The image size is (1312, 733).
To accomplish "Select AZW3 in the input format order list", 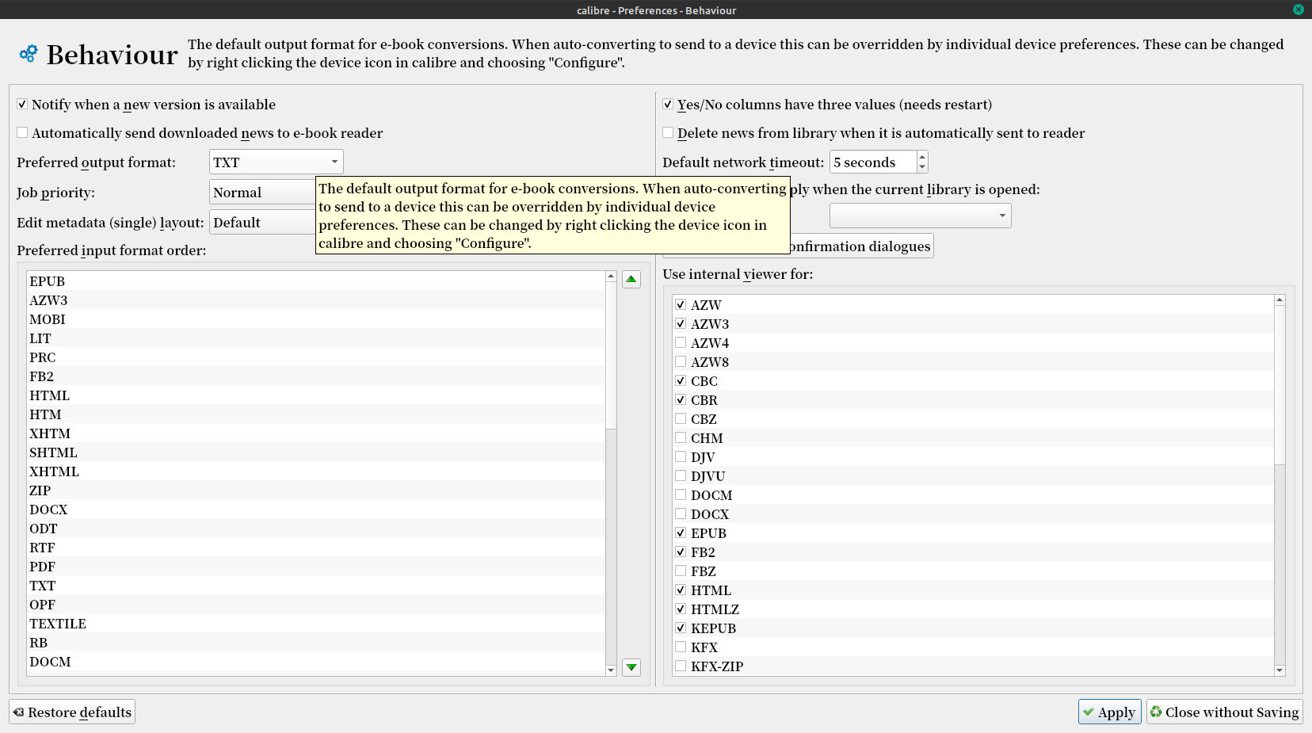I will click(316, 300).
